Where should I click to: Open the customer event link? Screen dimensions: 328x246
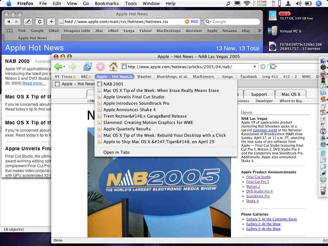click(x=265, y=130)
